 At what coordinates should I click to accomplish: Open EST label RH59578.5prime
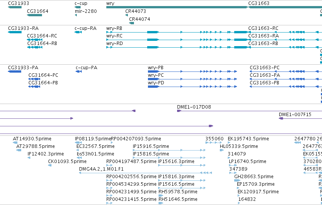click(x=178, y=192)
